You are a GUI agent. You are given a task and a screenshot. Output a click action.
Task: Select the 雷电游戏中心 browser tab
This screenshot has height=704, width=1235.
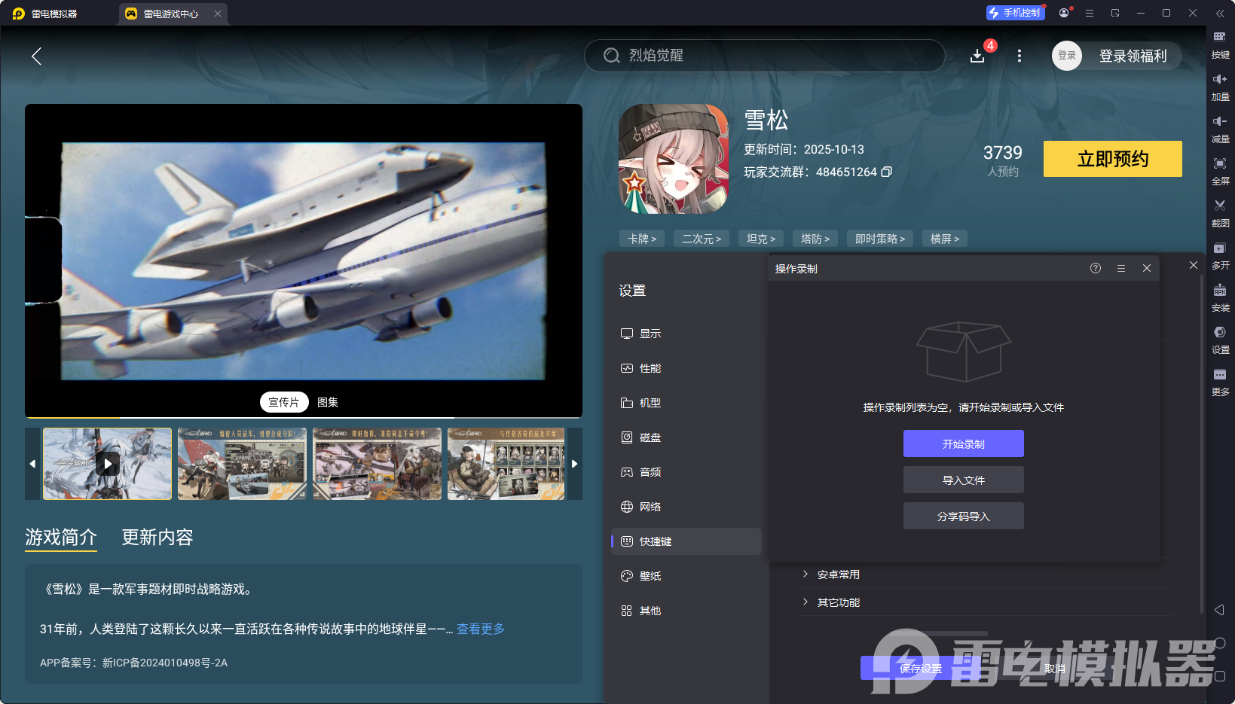coord(172,13)
